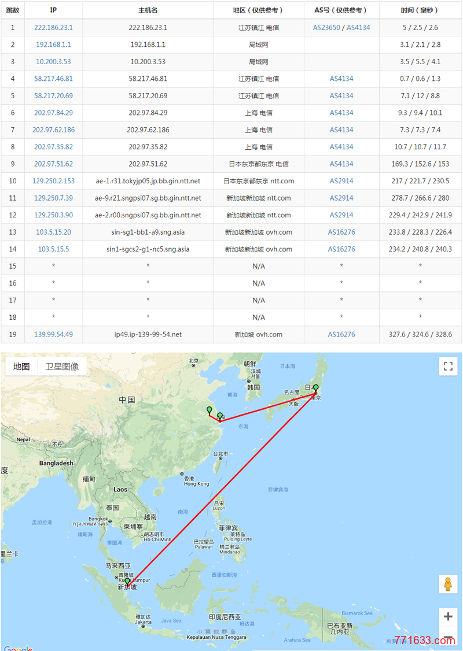
Task: Select the green map marker at Singapore
Action: [127, 582]
